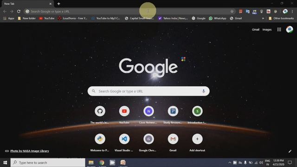Open the Gmail bookmark in the bookmarks bar

[236, 19]
